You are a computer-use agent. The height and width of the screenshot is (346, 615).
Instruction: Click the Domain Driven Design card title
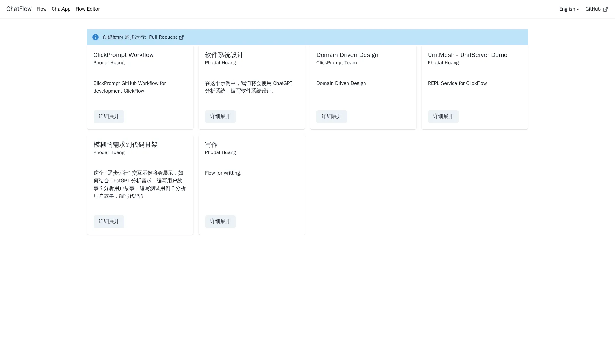[x=347, y=55]
